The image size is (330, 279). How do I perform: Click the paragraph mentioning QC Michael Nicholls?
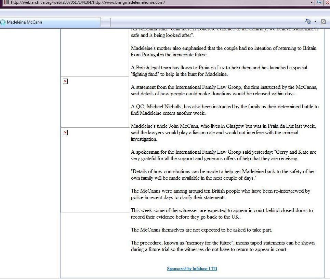225,110
